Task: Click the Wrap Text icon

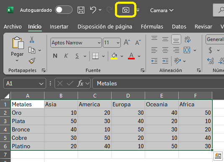Action: [x=187, y=39]
